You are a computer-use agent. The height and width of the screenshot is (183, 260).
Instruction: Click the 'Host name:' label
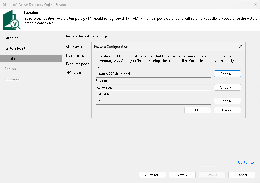point(75,55)
